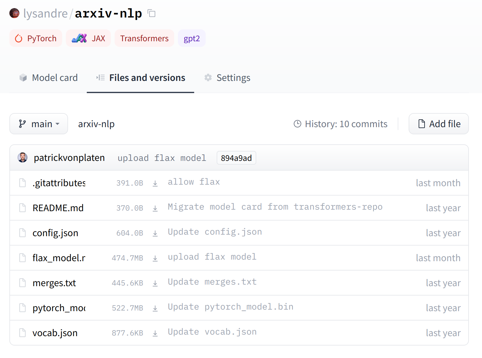Viewport: 482px width, 358px height.
Task: Download the pytorch_model file via arrow icon
Action: (x=155, y=308)
